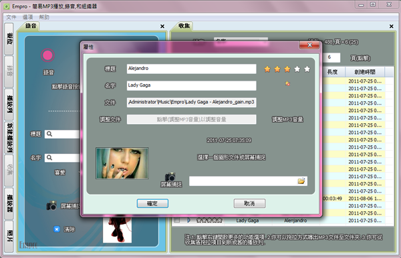Click the blue X clear icon
401x258 pixels.
[x=57, y=229]
